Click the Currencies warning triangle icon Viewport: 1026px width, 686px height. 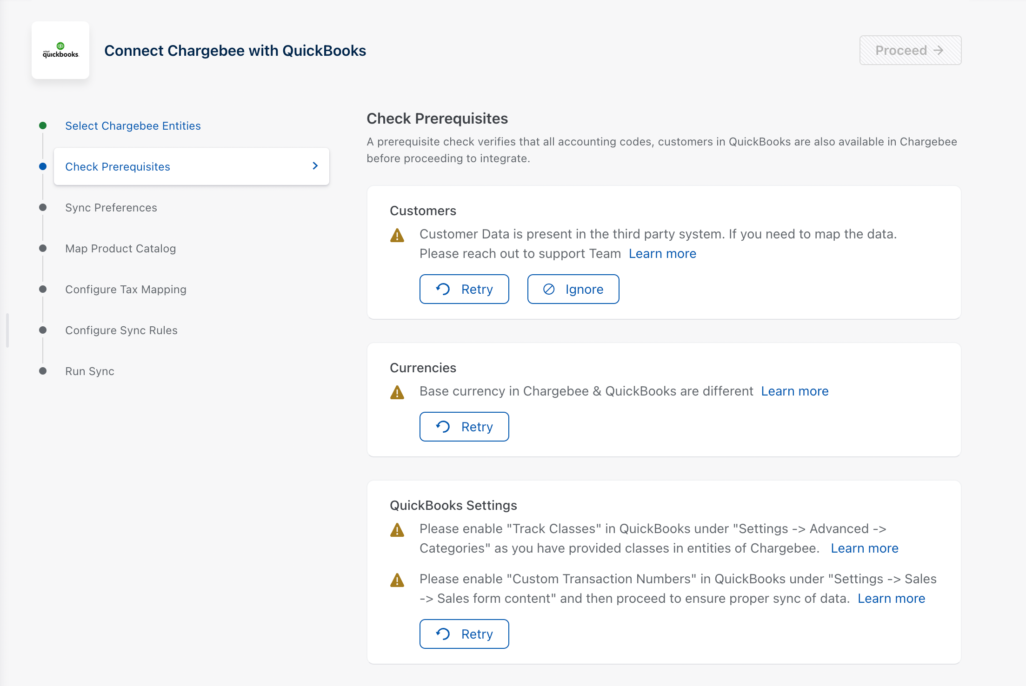coord(397,392)
